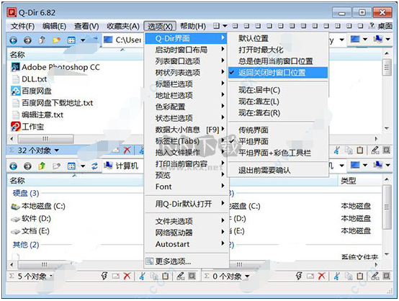Open Font submenu entry
This screenshot has width=399, height=301.
pos(187,187)
